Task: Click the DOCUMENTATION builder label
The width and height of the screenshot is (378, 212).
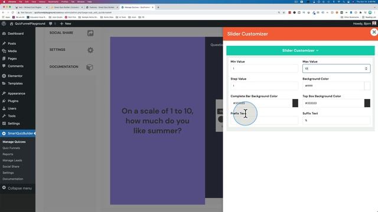Action: pos(64,67)
